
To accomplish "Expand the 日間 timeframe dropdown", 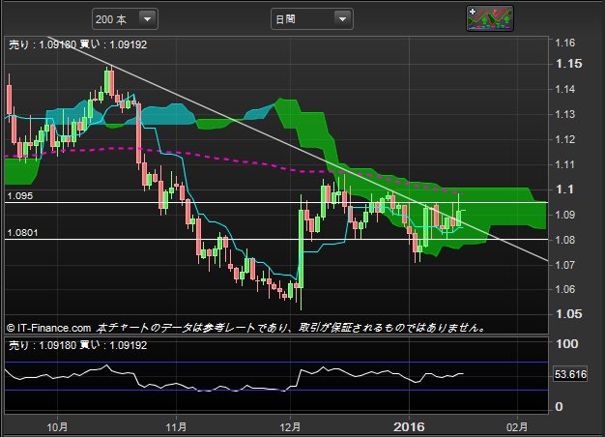I will click(x=312, y=19).
